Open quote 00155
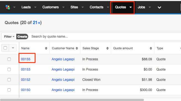The width and height of the screenshot is (181, 101). 26,59
